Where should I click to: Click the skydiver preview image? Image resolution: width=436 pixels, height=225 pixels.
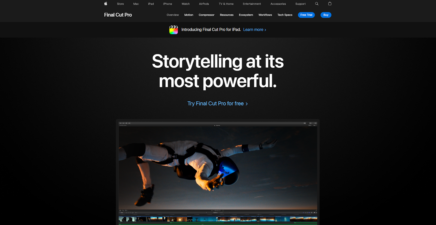[x=218, y=168]
